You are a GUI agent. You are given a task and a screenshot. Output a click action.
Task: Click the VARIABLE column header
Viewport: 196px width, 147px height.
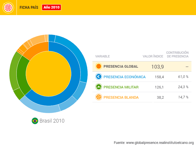(102, 56)
